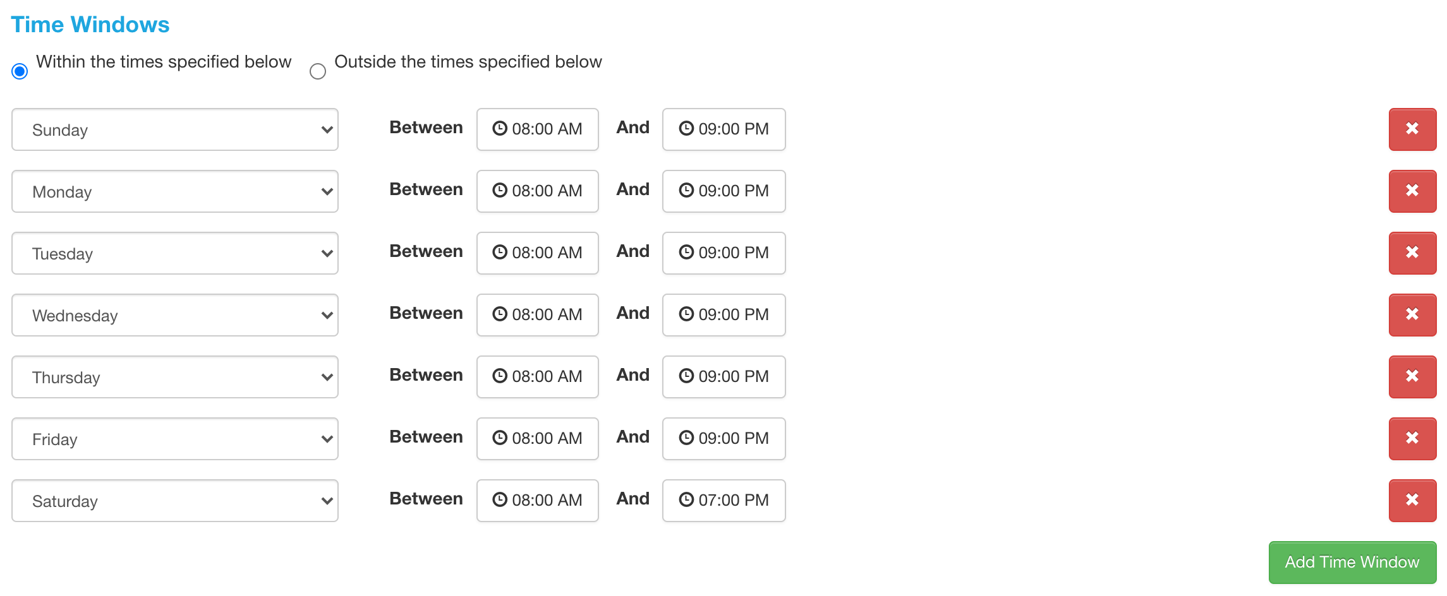Remove the Sunday time window
This screenshot has width=1447, height=596.
click(x=1412, y=129)
